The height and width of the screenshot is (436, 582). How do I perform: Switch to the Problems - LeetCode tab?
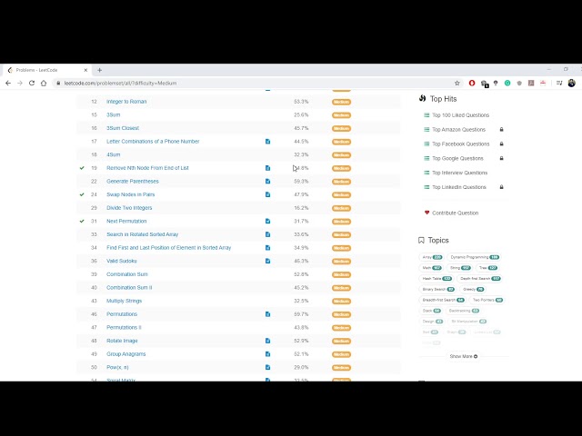point(47,70)
